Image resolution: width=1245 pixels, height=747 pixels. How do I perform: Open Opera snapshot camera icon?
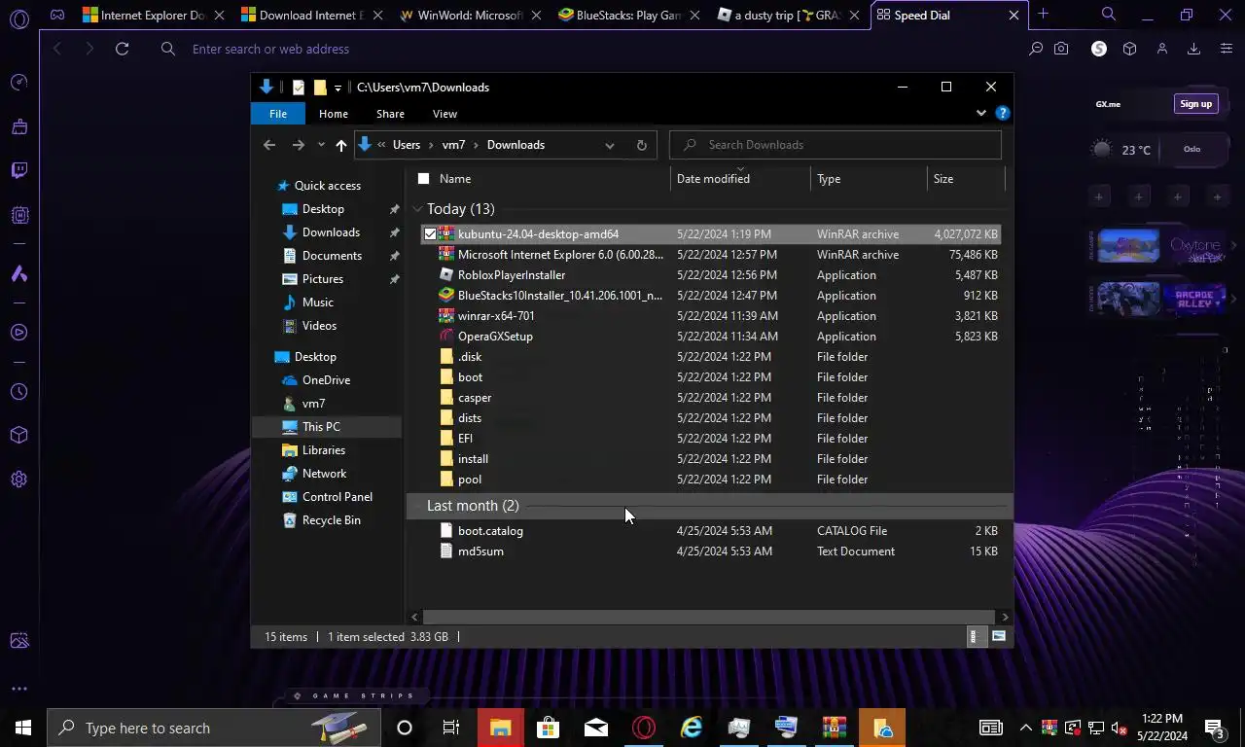click(x=1061, y=49)
